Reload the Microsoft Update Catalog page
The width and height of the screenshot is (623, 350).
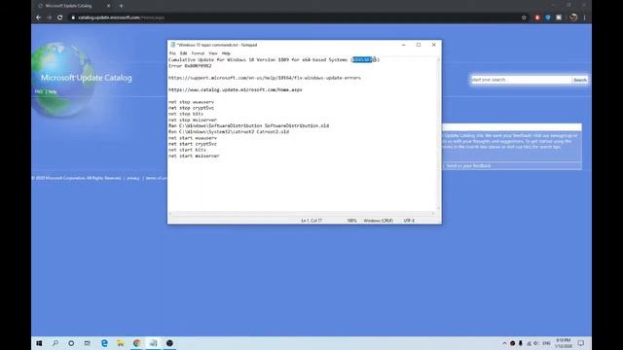(x=60, y=17)
